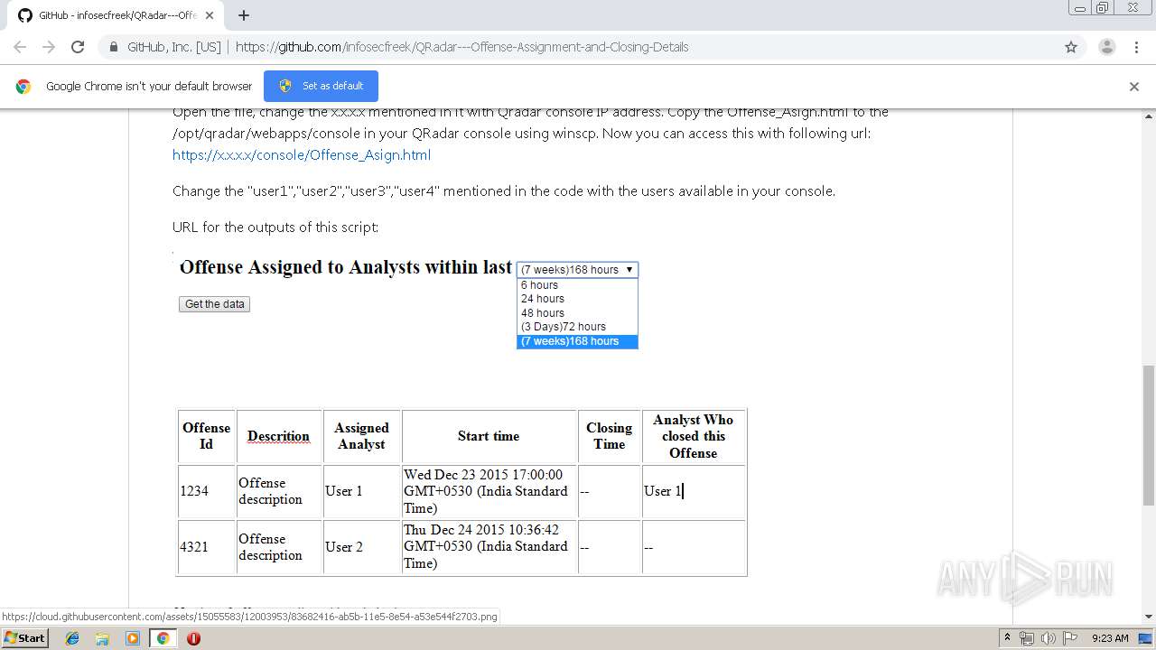Click the 'Descrition' column header
This screenshot has height=650, width=1156.
pos(278,436)
